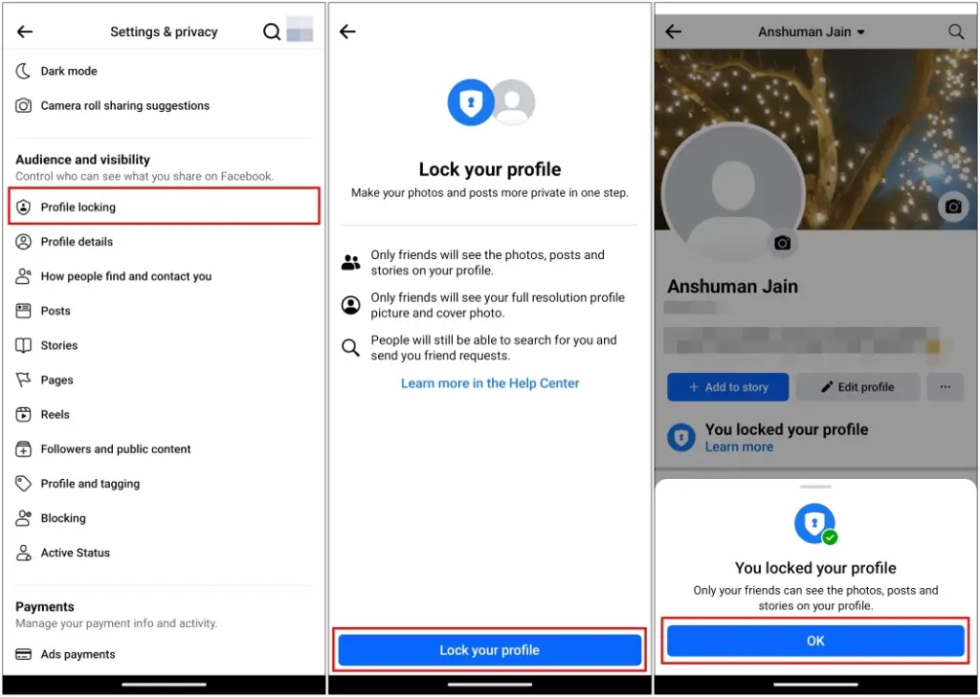980x697 pixels.
Task: Open Profile and tagging
Action: tap(164, 484)
